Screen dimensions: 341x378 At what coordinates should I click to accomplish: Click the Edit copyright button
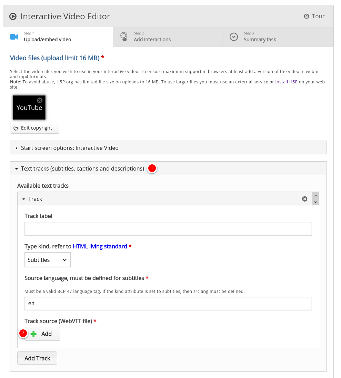tap(34, 128)
